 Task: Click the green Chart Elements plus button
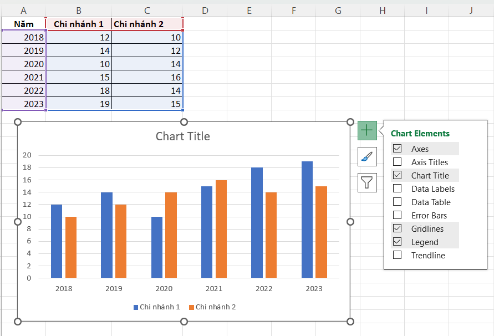coord(367,130)
